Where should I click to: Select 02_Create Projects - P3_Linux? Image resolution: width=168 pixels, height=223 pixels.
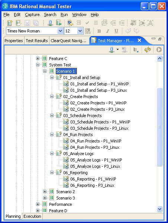pos(97,109)
